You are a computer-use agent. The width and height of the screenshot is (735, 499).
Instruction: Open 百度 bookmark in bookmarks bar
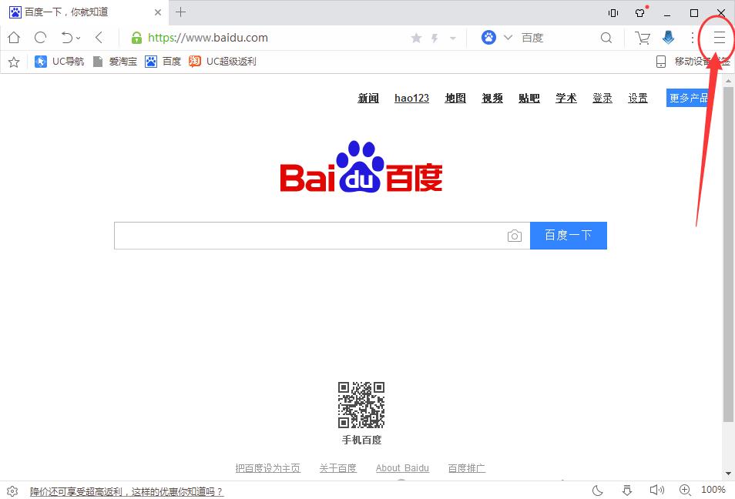tap(163, 62)
